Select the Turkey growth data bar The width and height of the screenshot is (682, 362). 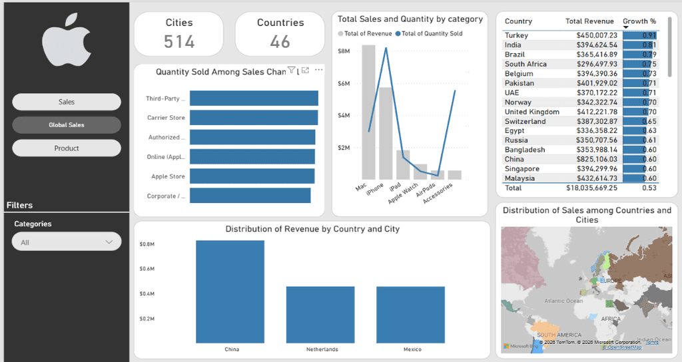640,35
